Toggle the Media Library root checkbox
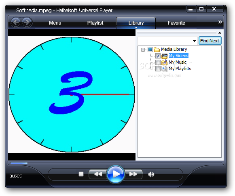The image size is (235, 196). (x=150, y=49)
